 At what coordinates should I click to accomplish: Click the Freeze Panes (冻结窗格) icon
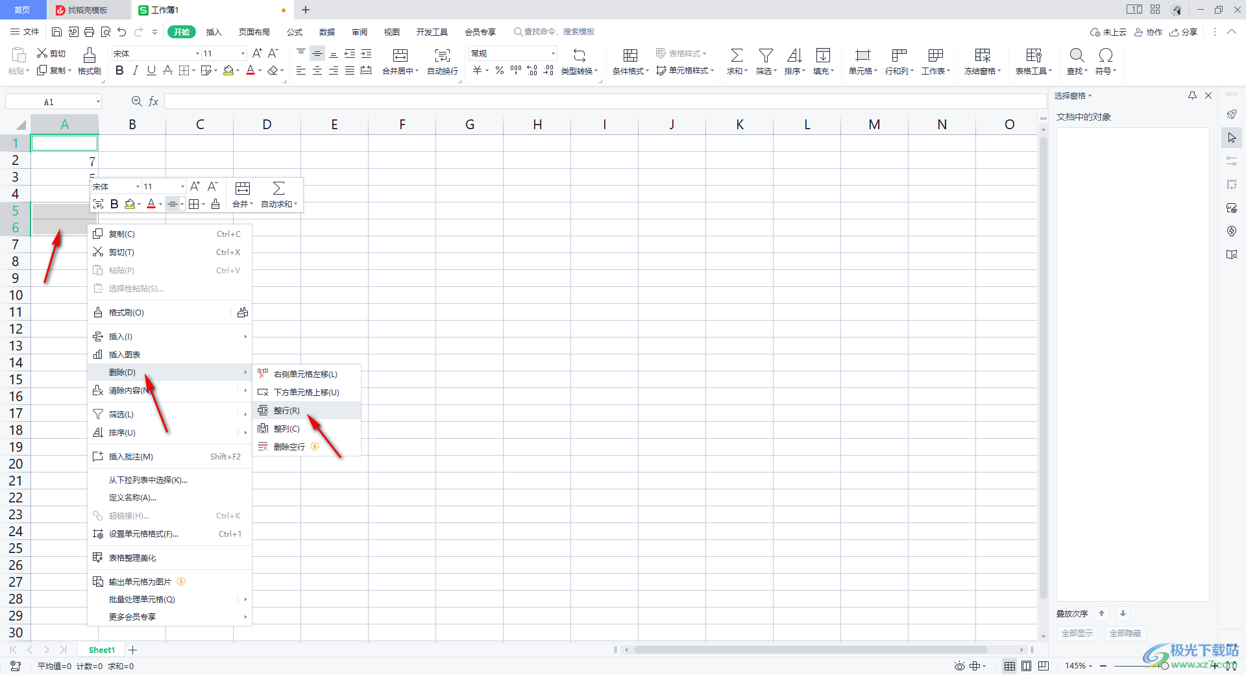[983, 55]
